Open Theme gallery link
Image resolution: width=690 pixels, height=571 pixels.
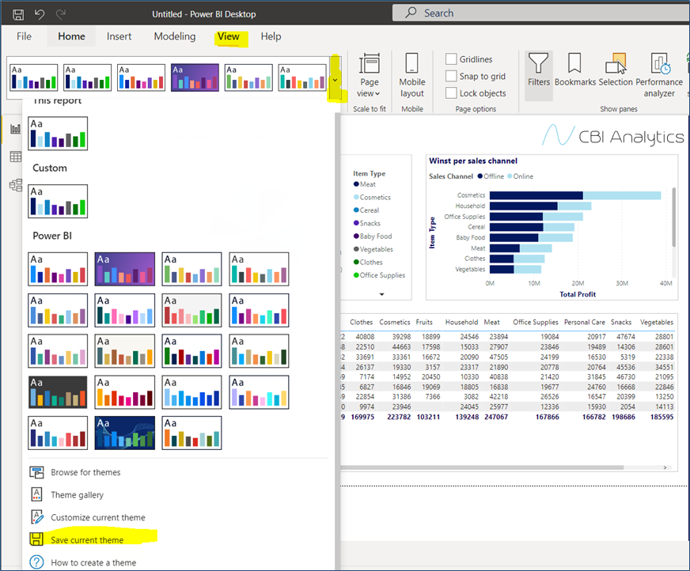pyautogui.click(x=77, y=495)
